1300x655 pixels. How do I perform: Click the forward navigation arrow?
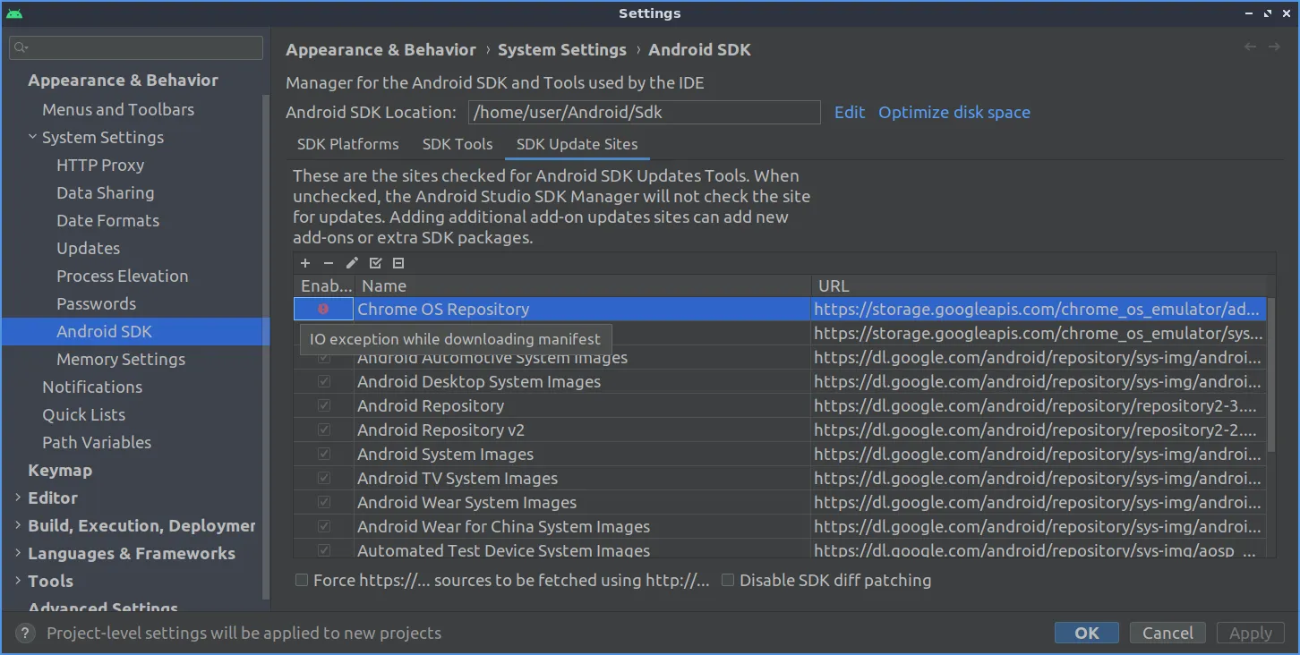1274,47
